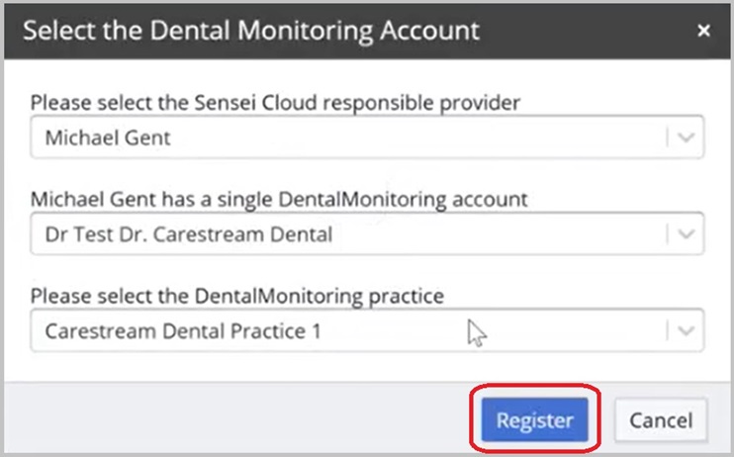Viewport: 734px width, 457px height.
Task: Click the blue Register button
Action: click(535, 420)
